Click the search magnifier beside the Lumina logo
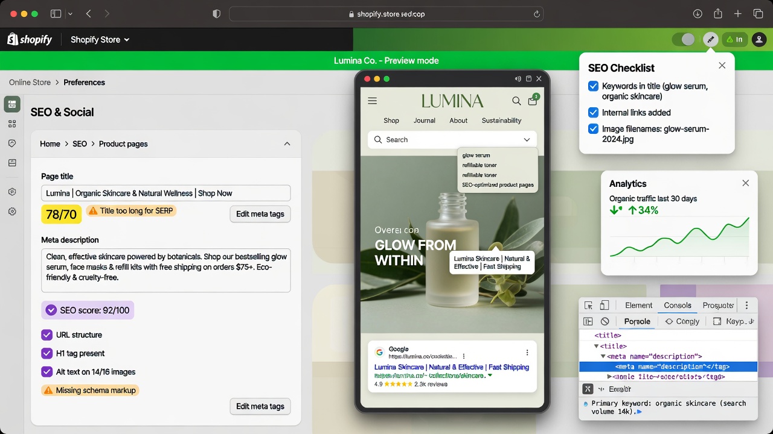Screen dimensions: 773x434 [x=516, y=101]
